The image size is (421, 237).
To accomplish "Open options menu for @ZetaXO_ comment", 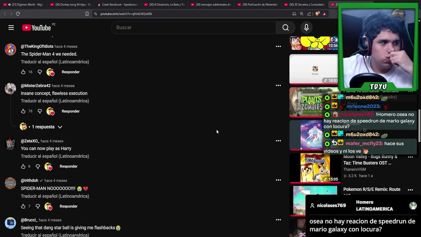I will [278, 141].
